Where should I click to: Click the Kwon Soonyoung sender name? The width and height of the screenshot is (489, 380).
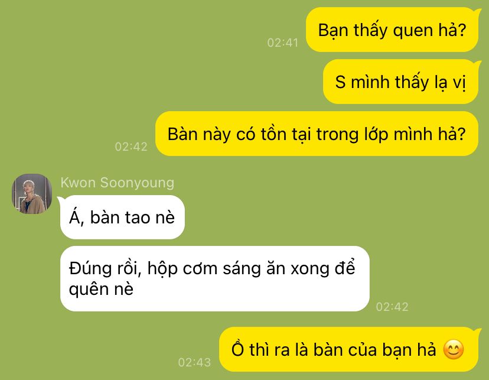[x=118, y=183]
